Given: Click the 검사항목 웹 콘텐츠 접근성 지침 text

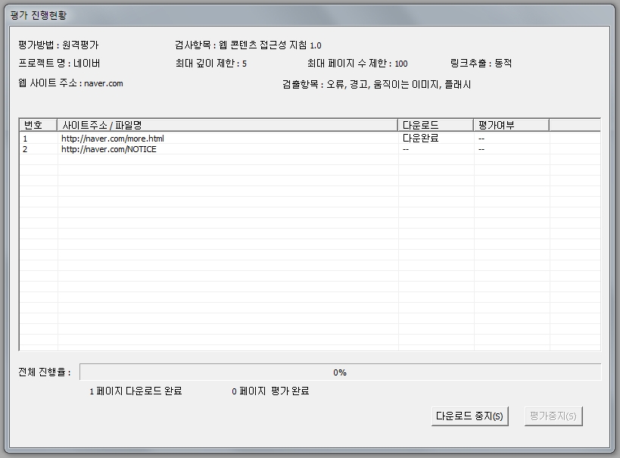Looking at the screenshot, I should pyautogui.click(x=253, y=45).
